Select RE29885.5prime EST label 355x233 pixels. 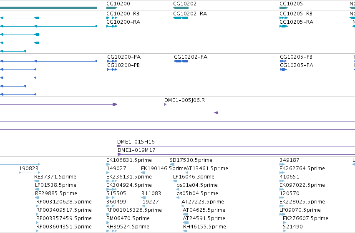(56, 193)
